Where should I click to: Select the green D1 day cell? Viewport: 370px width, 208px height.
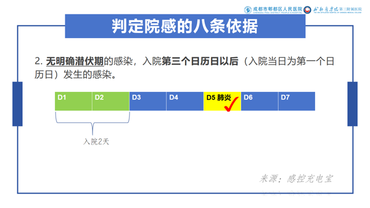coord(73,101)
